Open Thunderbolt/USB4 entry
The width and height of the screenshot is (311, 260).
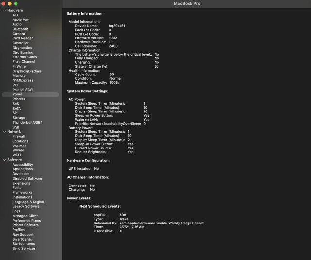(x=28, y=122)
